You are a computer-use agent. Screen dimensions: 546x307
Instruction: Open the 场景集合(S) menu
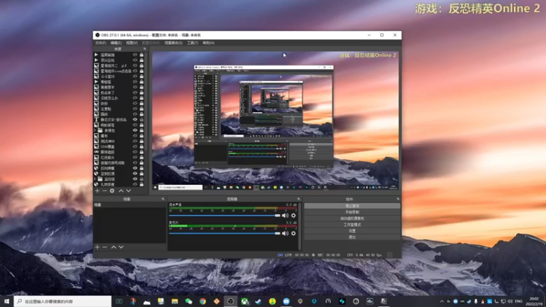pyautogui.click(x=173, y=43)
